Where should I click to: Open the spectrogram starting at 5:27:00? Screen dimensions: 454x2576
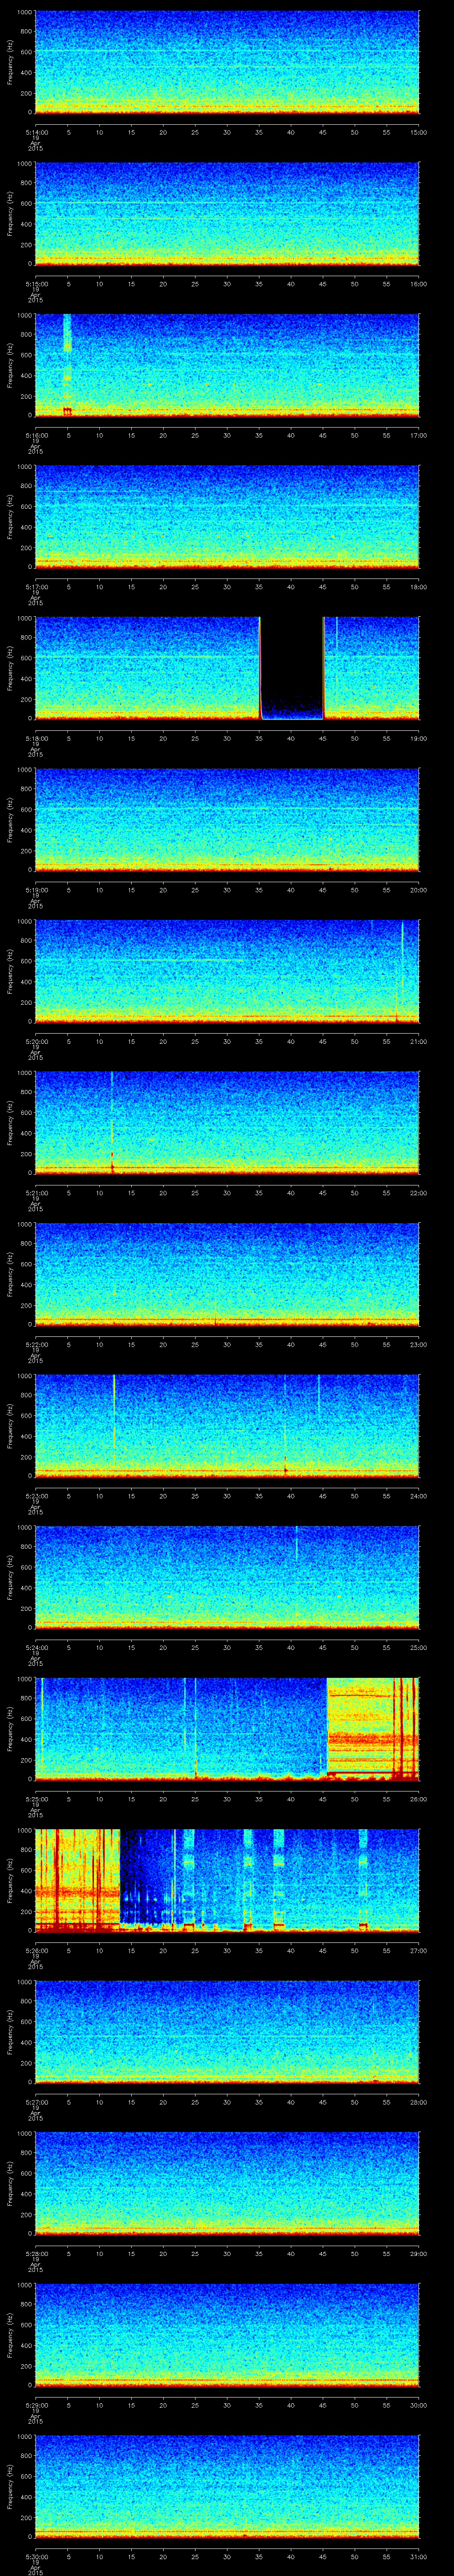pos(227,2032)
